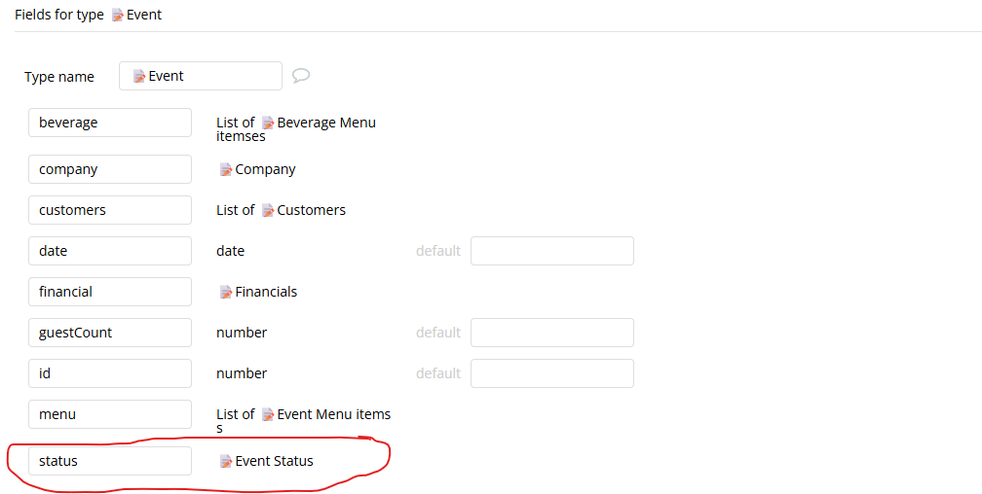Edit the Type name Event field
Screen dimensions: 982x494
click(201, 76)
